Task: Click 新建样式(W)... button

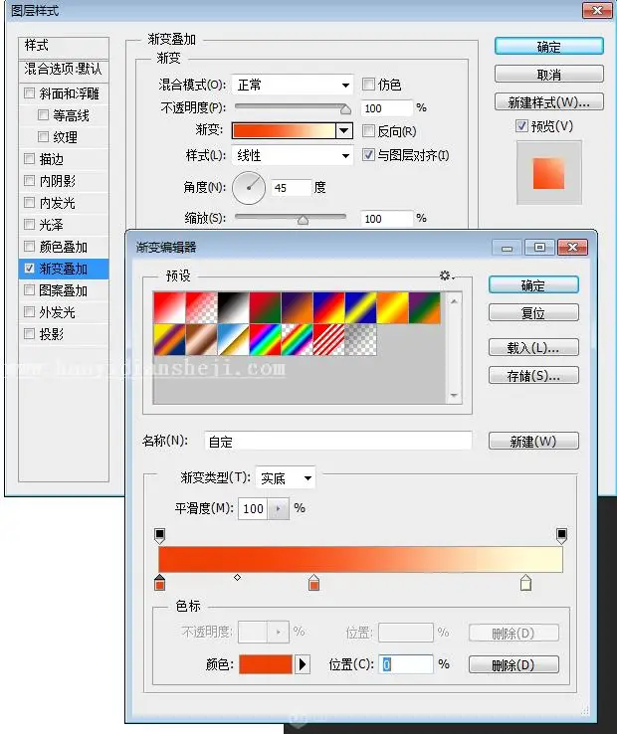Action: tap(549, 102)
